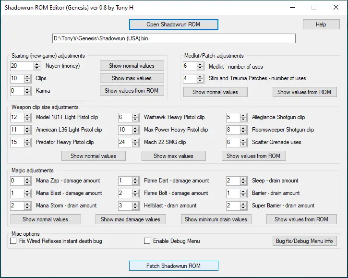Decrease Max-Power Heavy Pistol clip size

(x=135, y=132)
